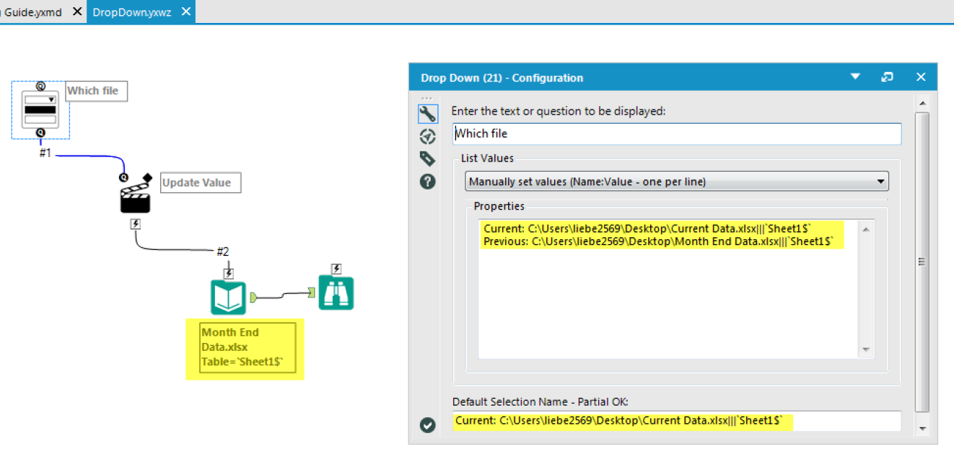Viewport: 954px width, 454px height.
Task: Select the teal Input Data tool
Action: coord(229,295)
